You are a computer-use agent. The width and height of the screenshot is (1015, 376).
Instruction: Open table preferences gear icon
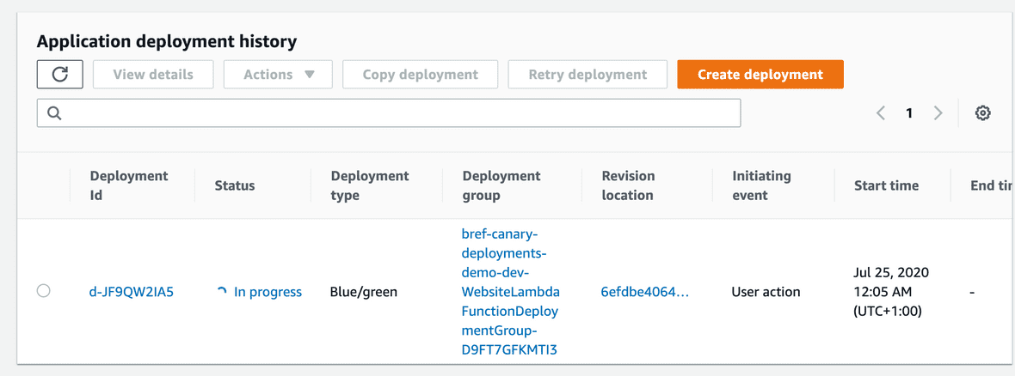coord(982,113)
